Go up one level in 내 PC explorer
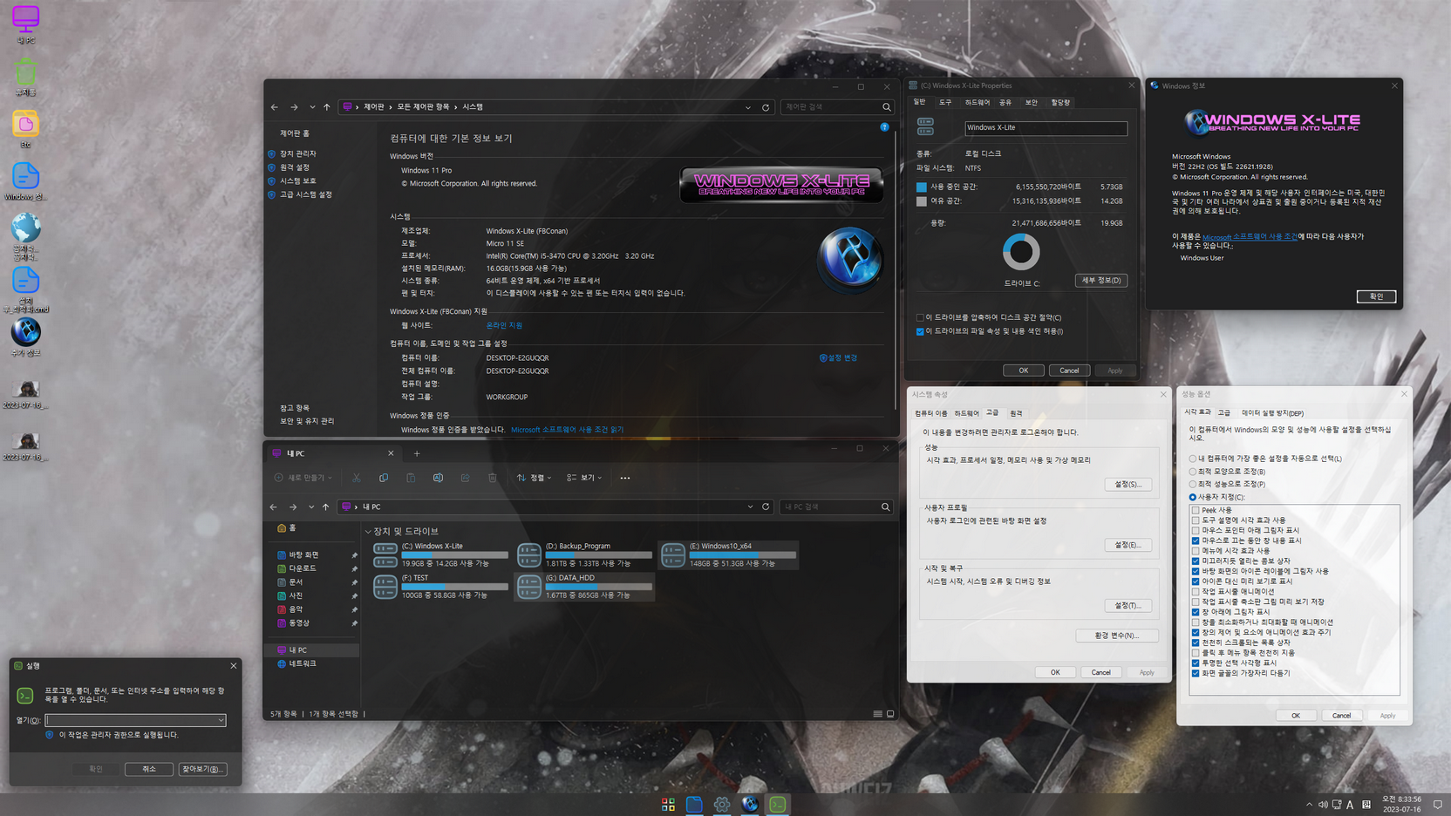The height and width of the screenshot is (816, 1451). (326, 507)
